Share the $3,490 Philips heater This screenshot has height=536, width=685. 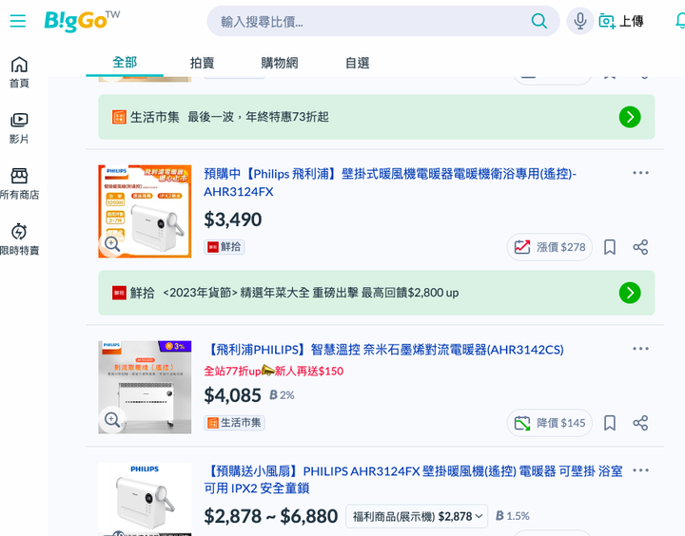(x=640, y=247)
